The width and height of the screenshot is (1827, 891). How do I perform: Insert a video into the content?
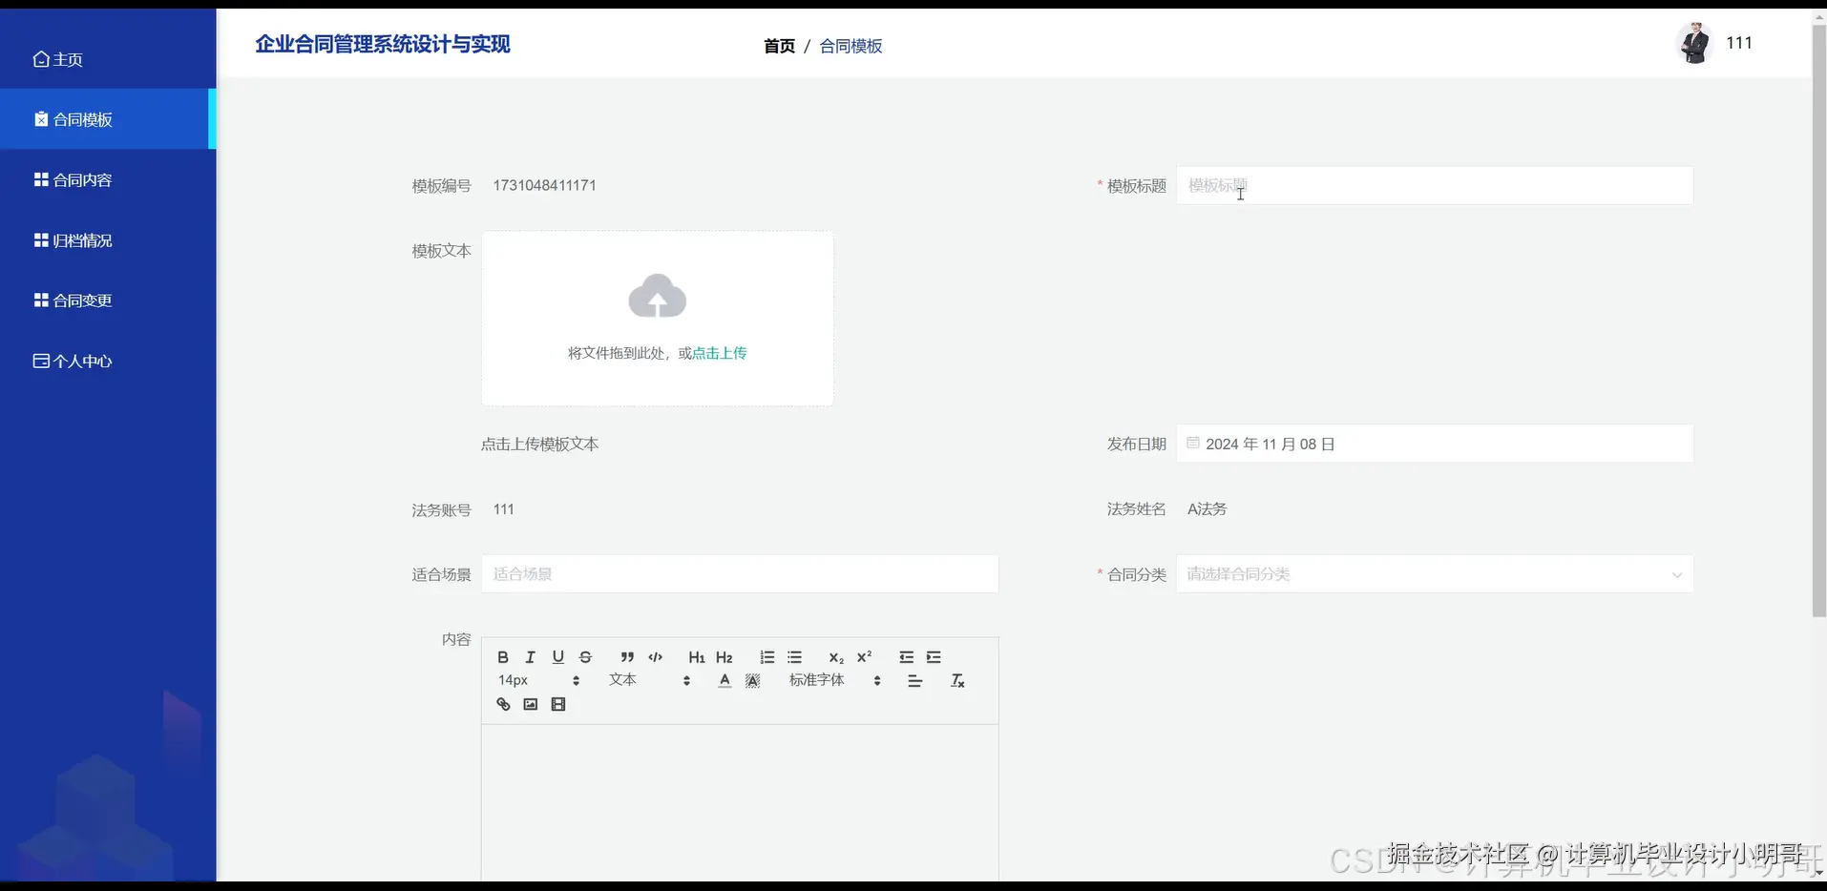[558, 704]
